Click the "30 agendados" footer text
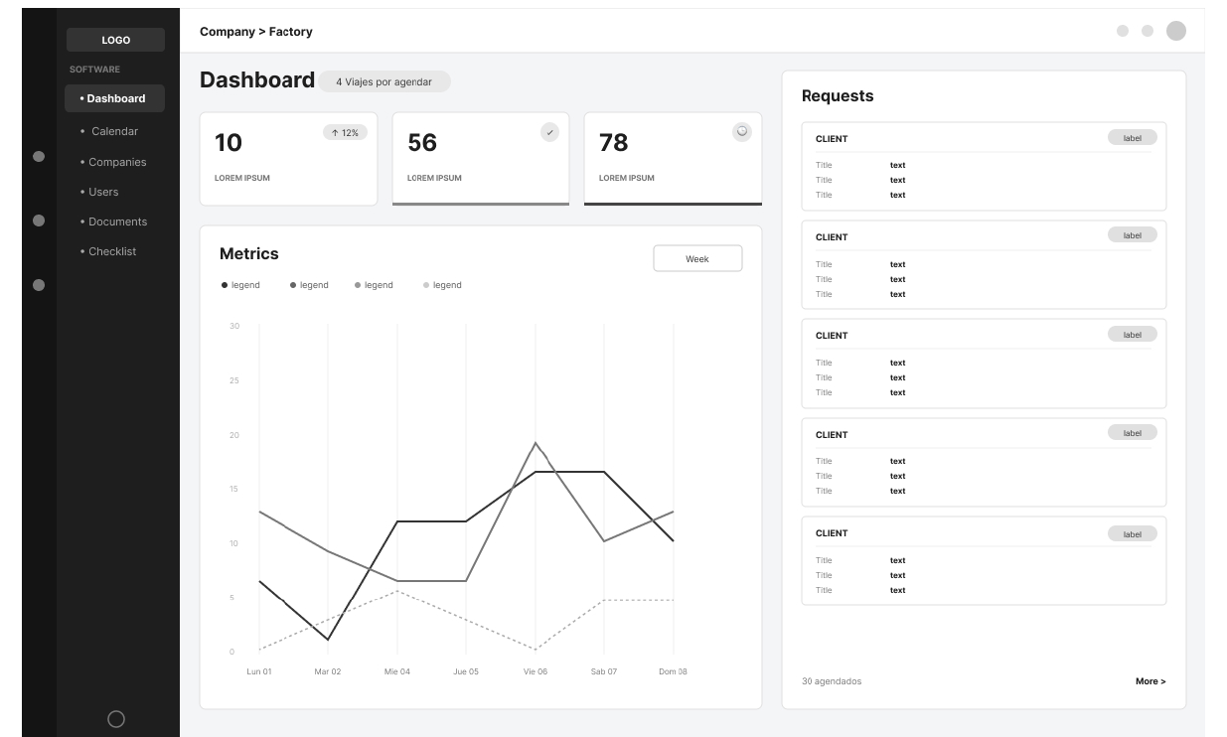This screenshot has height=737, width=1227. (x=832, y=681)
